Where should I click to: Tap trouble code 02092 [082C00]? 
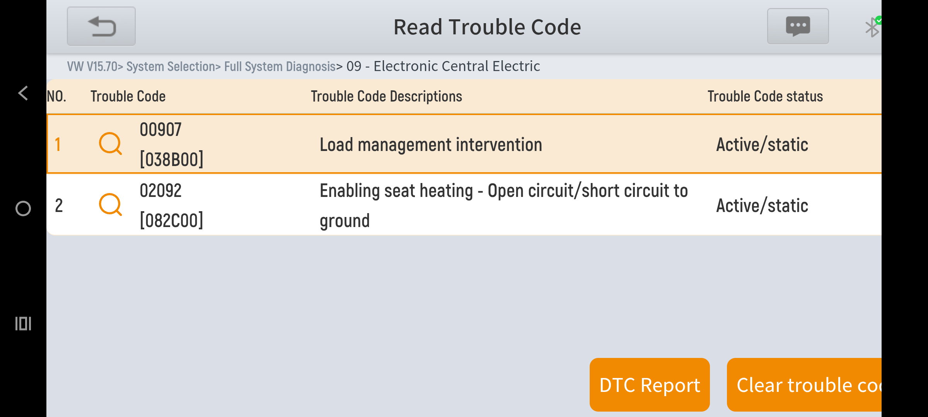click(x=171, y=205)
